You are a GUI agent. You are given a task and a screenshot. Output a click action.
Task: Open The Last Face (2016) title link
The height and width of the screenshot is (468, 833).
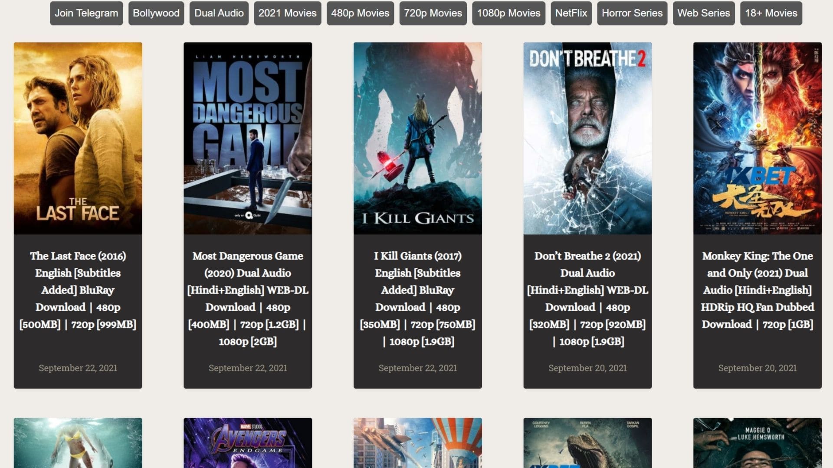click(78, 290)
